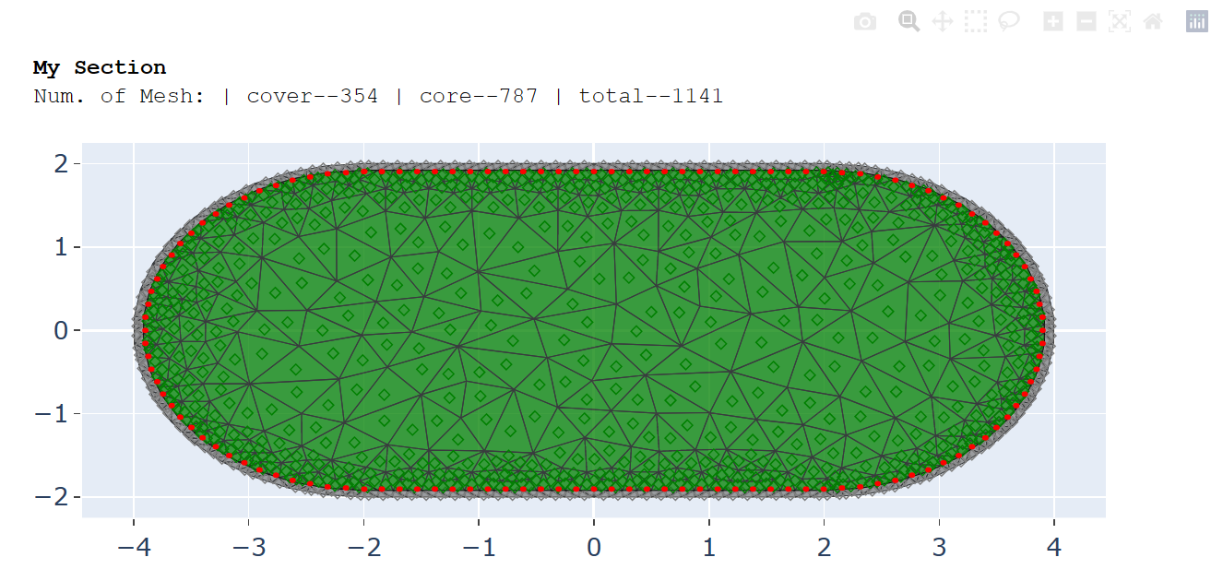Click the y-axis tick label '−2'
Image resolution: width=1223 pixels, height=581 pixels.
click(52, 497)
